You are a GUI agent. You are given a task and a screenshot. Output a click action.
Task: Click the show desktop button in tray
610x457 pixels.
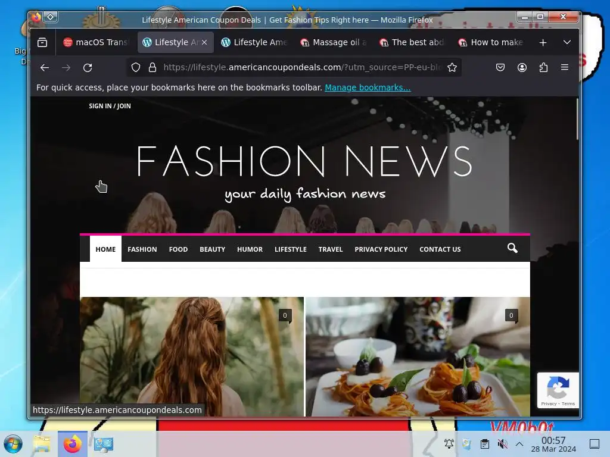tap(595, 444)
